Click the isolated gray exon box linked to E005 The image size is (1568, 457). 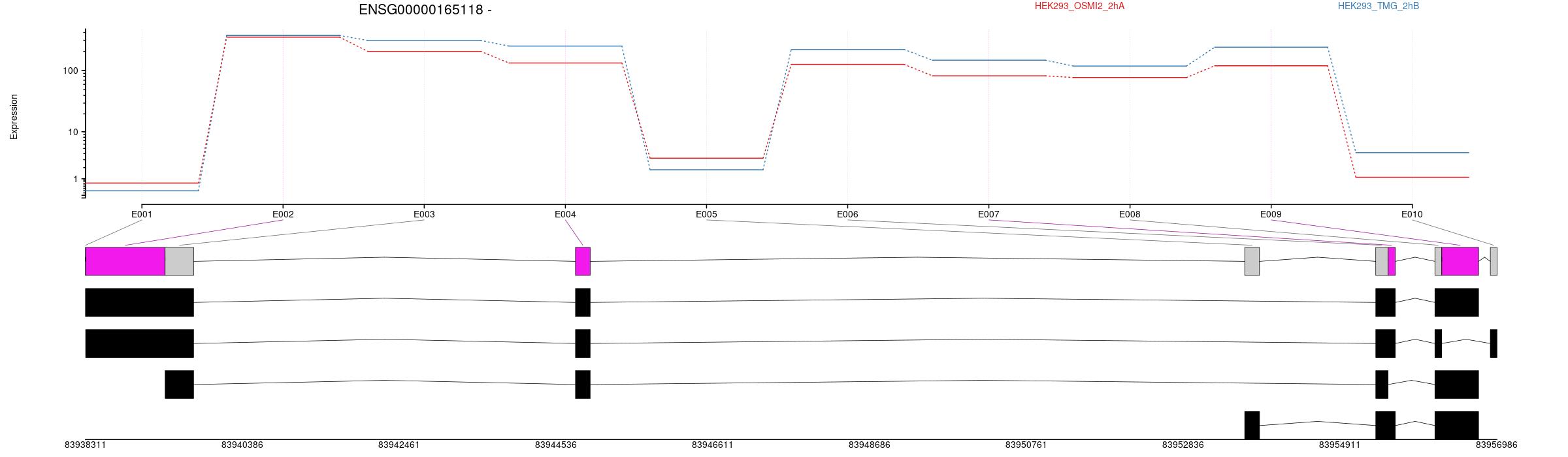point(1252,261)
